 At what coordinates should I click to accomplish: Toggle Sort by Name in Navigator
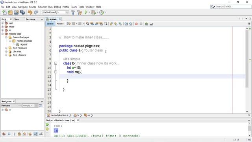pyautogui.click(x=36, y=134)
